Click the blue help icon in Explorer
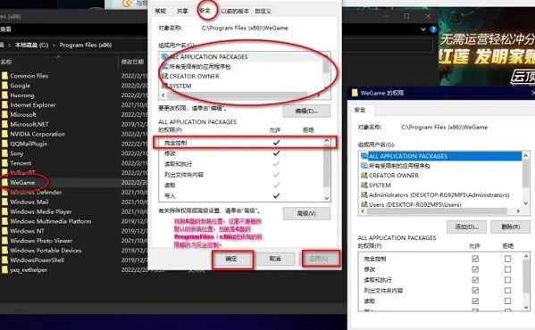The width and height of the screenshot is (535, 330). coord(433,29)
